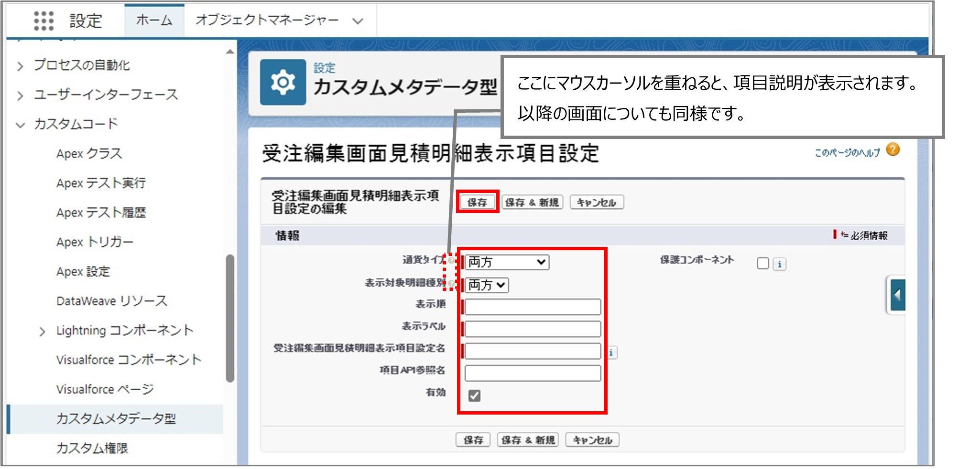Open the page help question mark icon
969x469 pixels.
click(893, 149)
